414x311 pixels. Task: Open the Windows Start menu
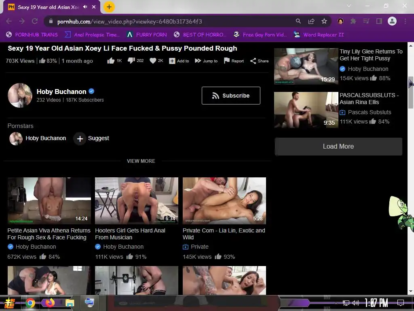10,303
